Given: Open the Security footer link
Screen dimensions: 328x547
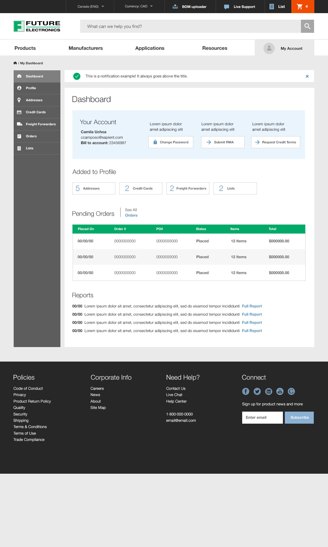Looking at the screenshot, I should [x=20, y=414].
